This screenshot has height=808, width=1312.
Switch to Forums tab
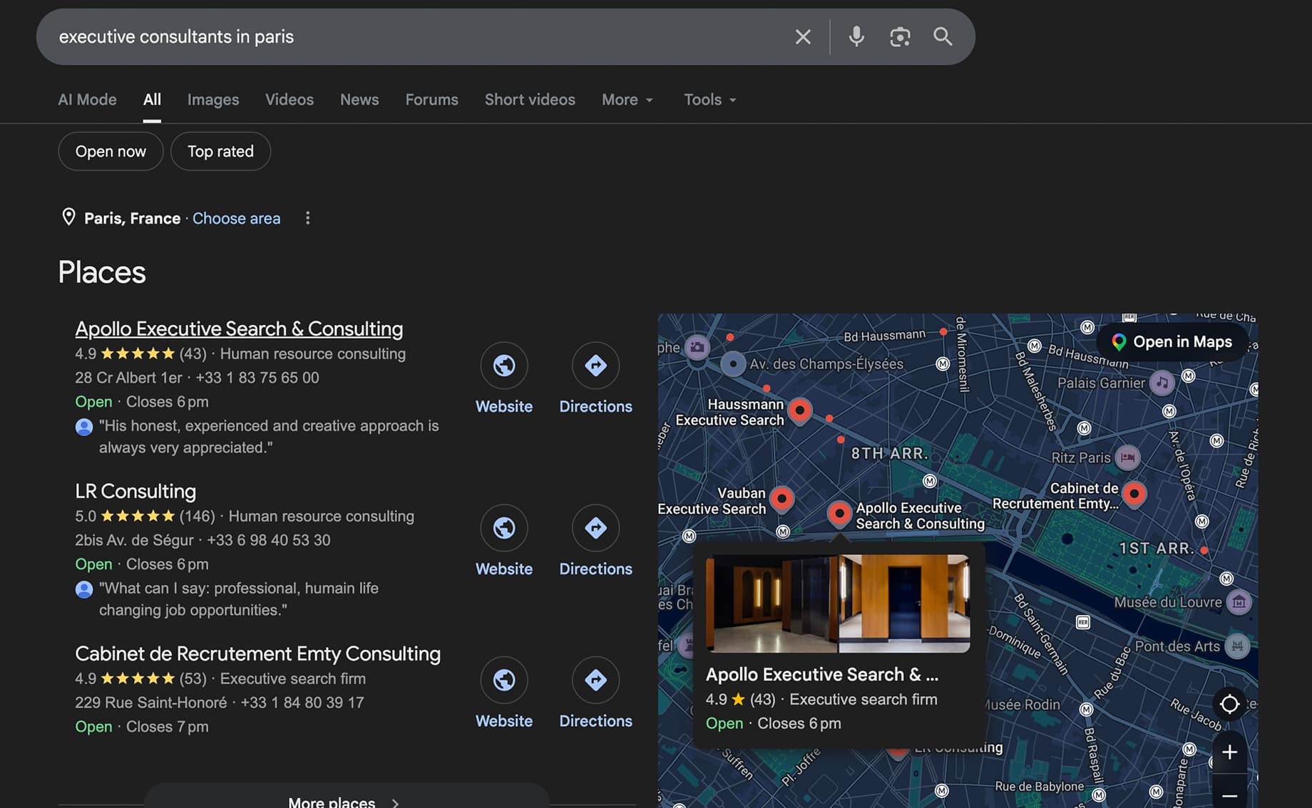432,100
